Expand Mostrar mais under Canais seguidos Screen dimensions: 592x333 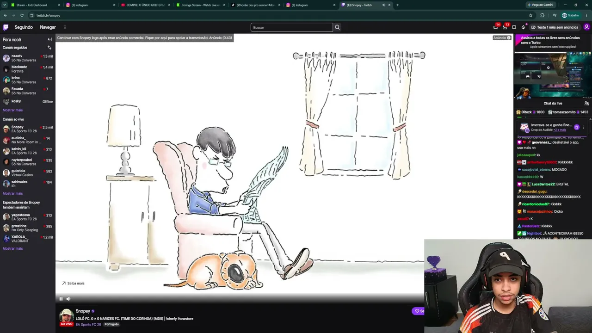click(x=12, y=111)
